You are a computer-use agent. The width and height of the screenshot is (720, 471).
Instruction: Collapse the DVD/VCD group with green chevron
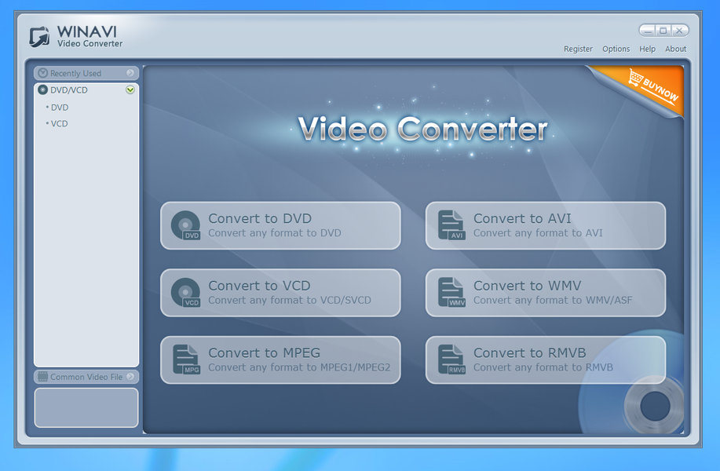coord(131,89)
